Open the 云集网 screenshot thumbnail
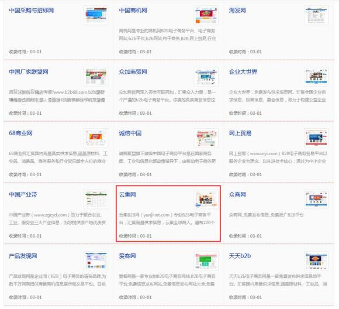The image size is (339, 309). click(206, 199)
